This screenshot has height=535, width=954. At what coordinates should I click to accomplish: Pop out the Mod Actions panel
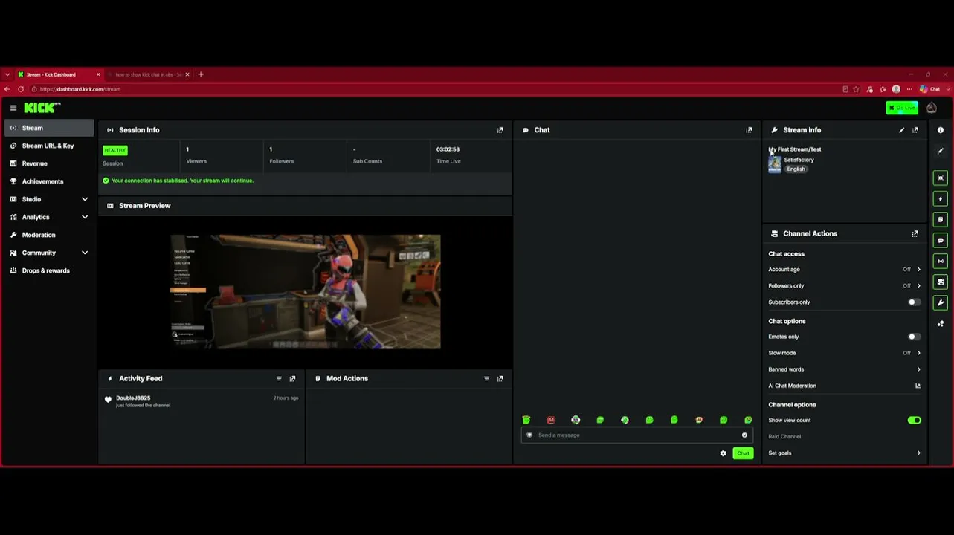(x=500, y=378)
